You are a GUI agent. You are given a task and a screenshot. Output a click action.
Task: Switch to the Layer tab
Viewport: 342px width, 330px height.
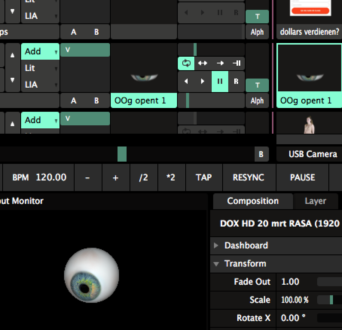click(x=315, y=201)
